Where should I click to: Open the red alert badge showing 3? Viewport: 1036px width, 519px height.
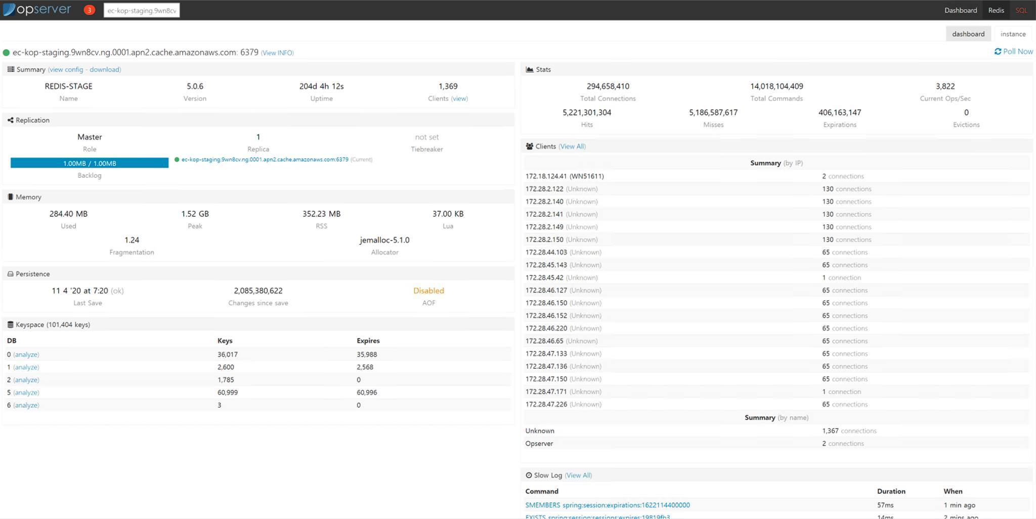click(x=89, y=10)
